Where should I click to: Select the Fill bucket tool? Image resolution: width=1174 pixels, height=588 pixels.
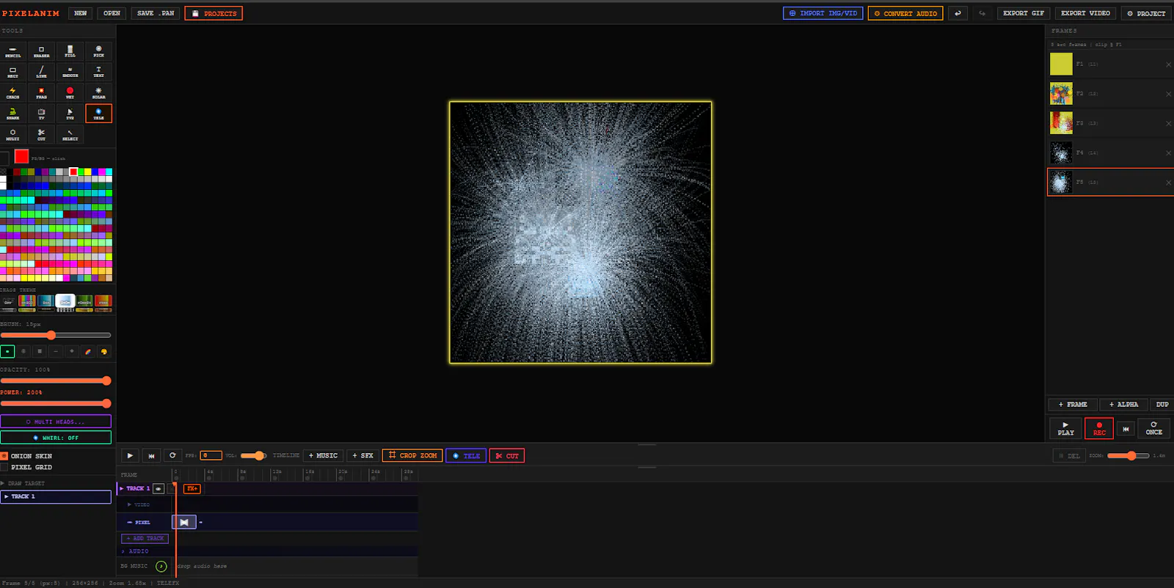(x=70, y=51)
